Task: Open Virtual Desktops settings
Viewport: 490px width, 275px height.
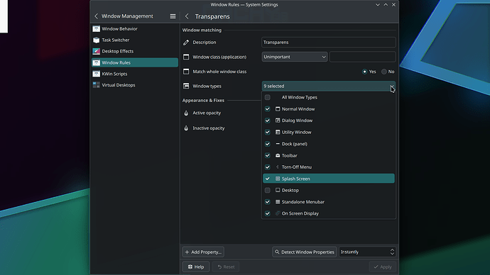Action: (x=135, y=85)
